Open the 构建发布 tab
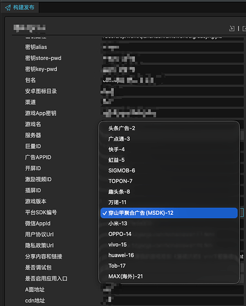 point(20,7)
